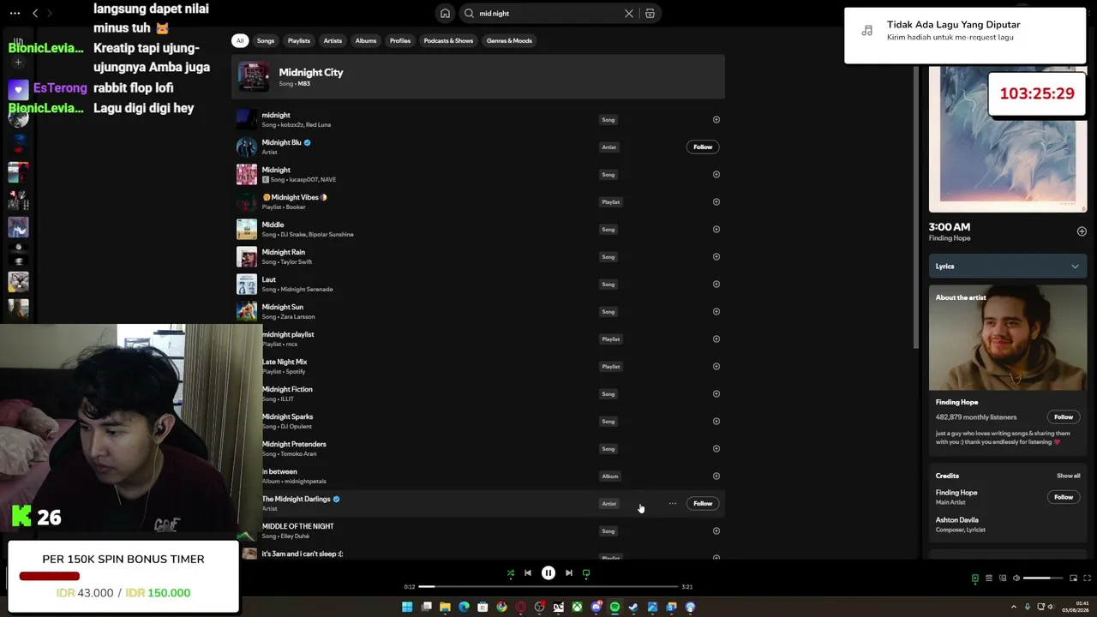Add 'Middle' by DJ Snake to library
The image size is (1097, 617).
[716, 230]
